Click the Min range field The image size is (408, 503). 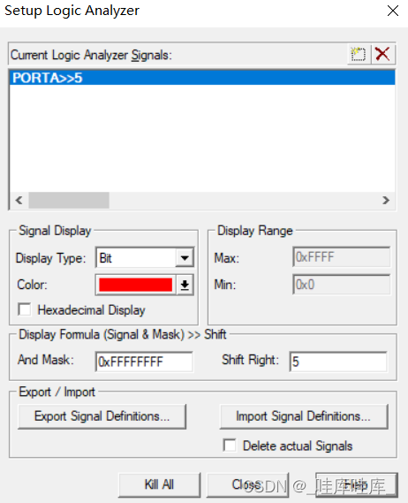342,285
